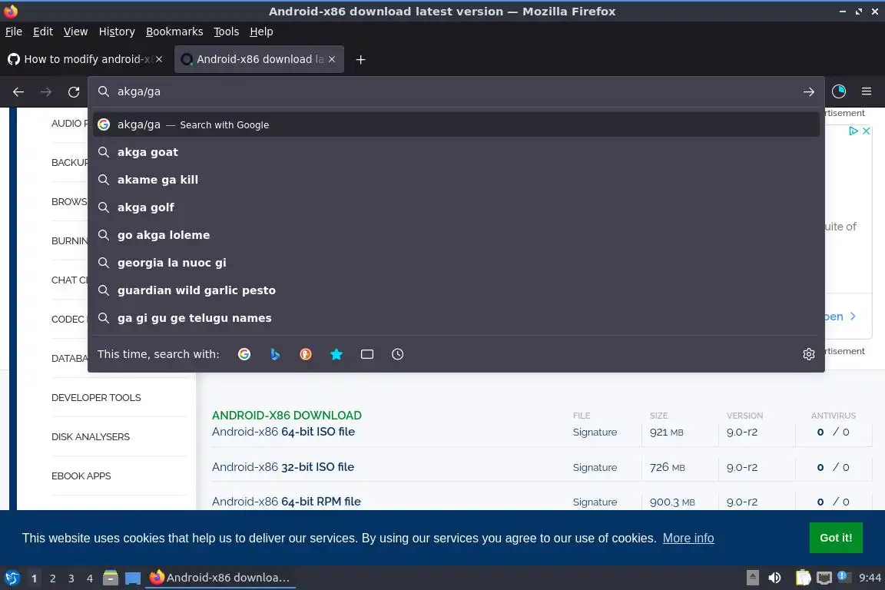885x590 pixels.
Task: Choose 'akga golf' search suggestion
Action: click(456, 207)
